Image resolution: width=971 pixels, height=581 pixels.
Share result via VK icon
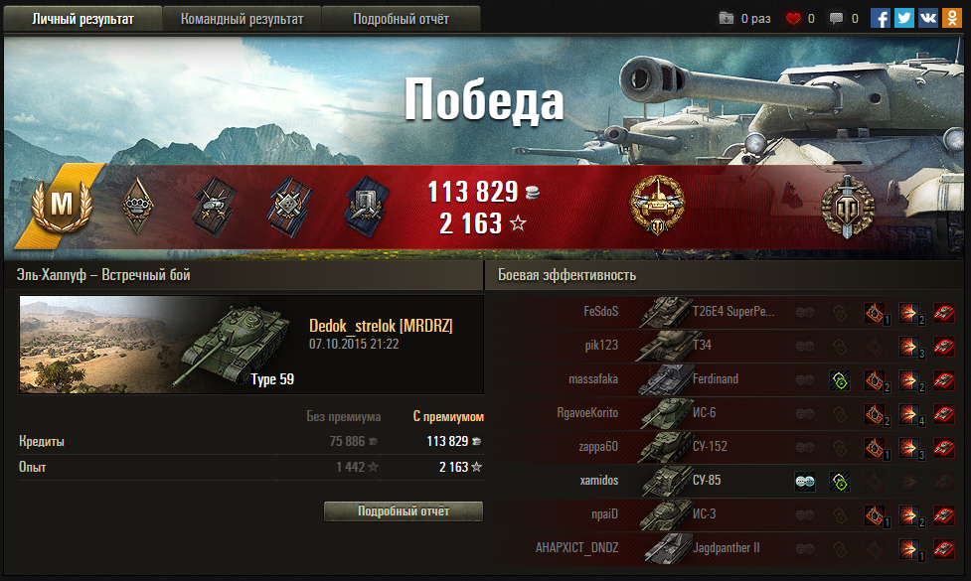[x=927, y=18]
